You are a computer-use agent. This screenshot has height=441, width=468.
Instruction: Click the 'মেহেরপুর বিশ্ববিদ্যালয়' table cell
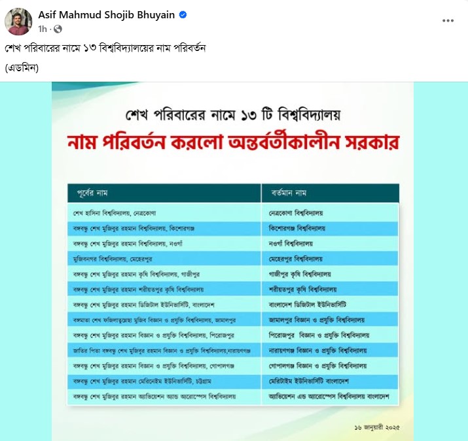[x=297, y=259]
